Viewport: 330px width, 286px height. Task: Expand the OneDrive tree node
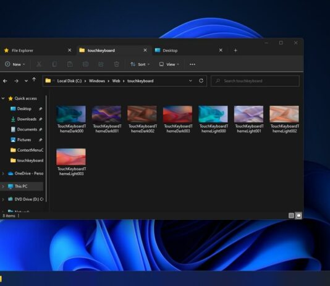3,173
